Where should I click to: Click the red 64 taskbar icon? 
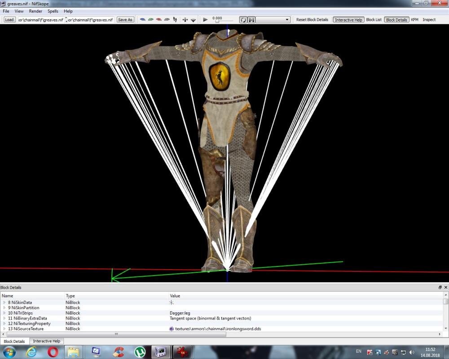pyautogui.click(x=182, y=352)
